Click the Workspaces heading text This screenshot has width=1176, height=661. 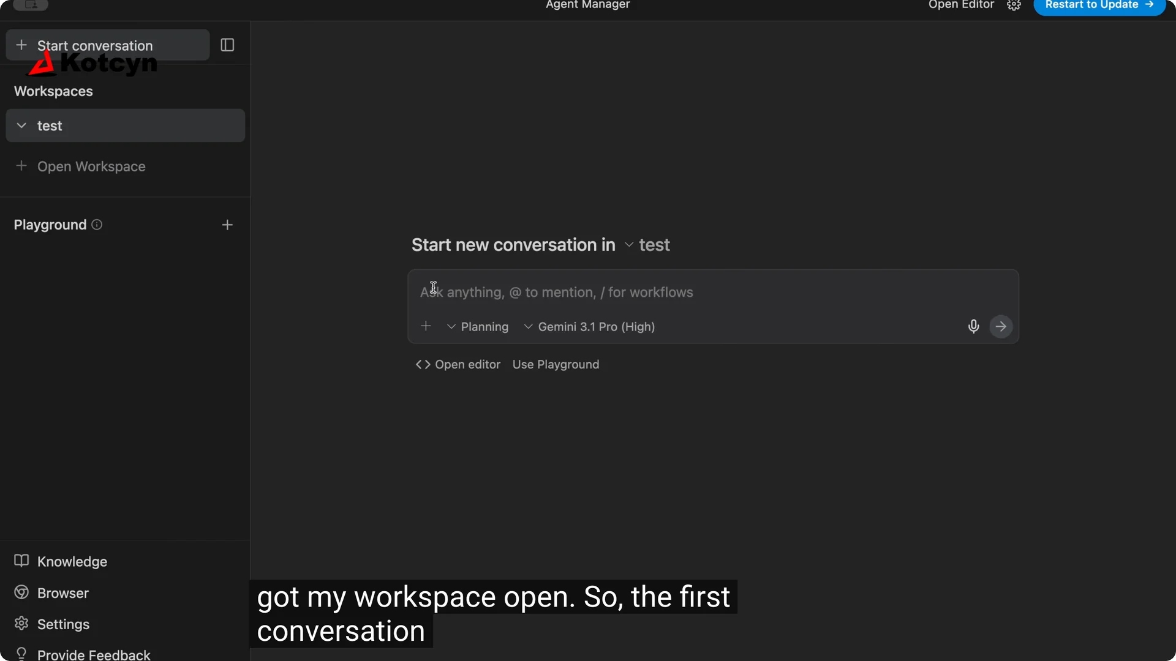tap(53, 91)
